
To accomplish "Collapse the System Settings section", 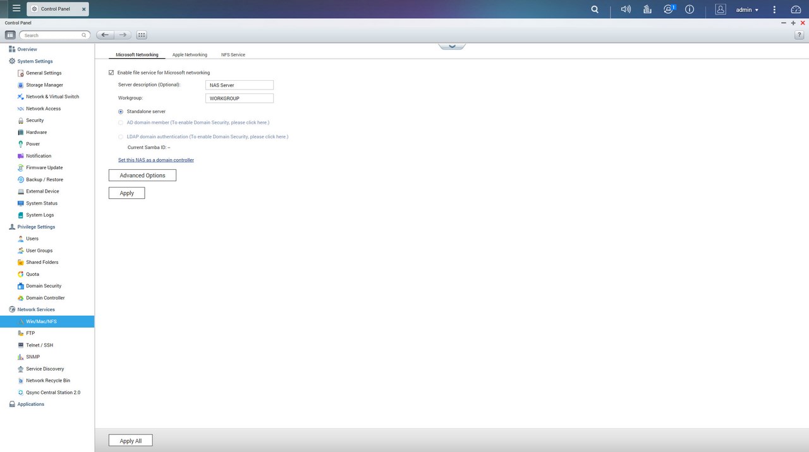I will pyautogui.click(x=35, y=61).
